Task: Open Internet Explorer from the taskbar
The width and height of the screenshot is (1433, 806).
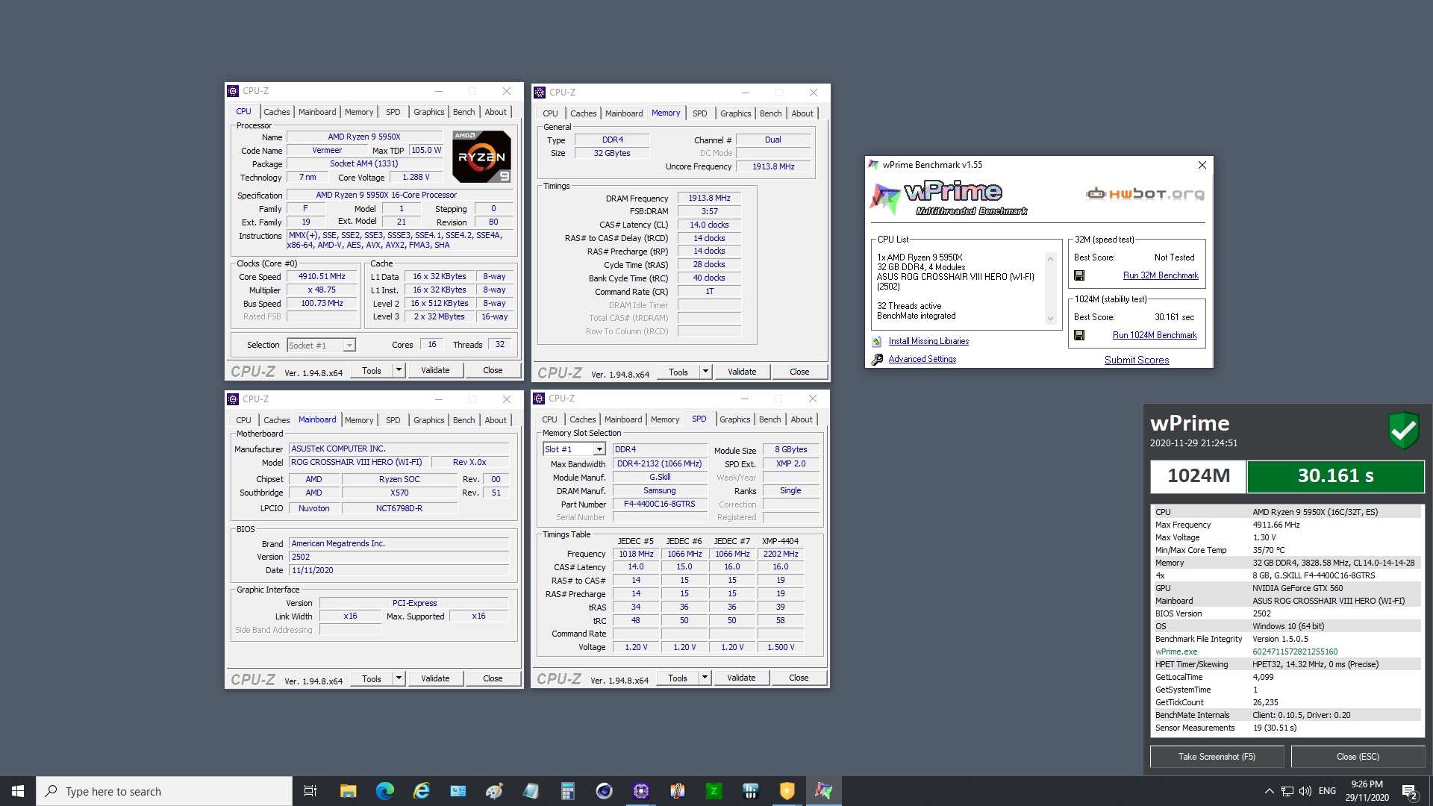Action: (x=421, y=791)
